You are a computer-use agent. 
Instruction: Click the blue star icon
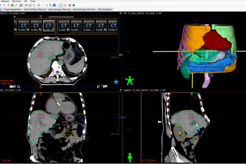coord(116,82)
